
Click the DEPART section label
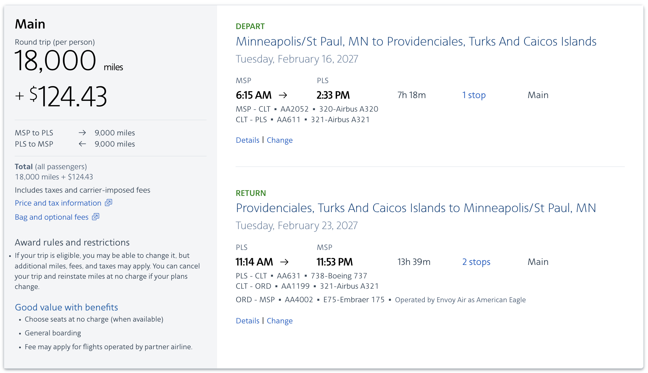pos(250,26)
